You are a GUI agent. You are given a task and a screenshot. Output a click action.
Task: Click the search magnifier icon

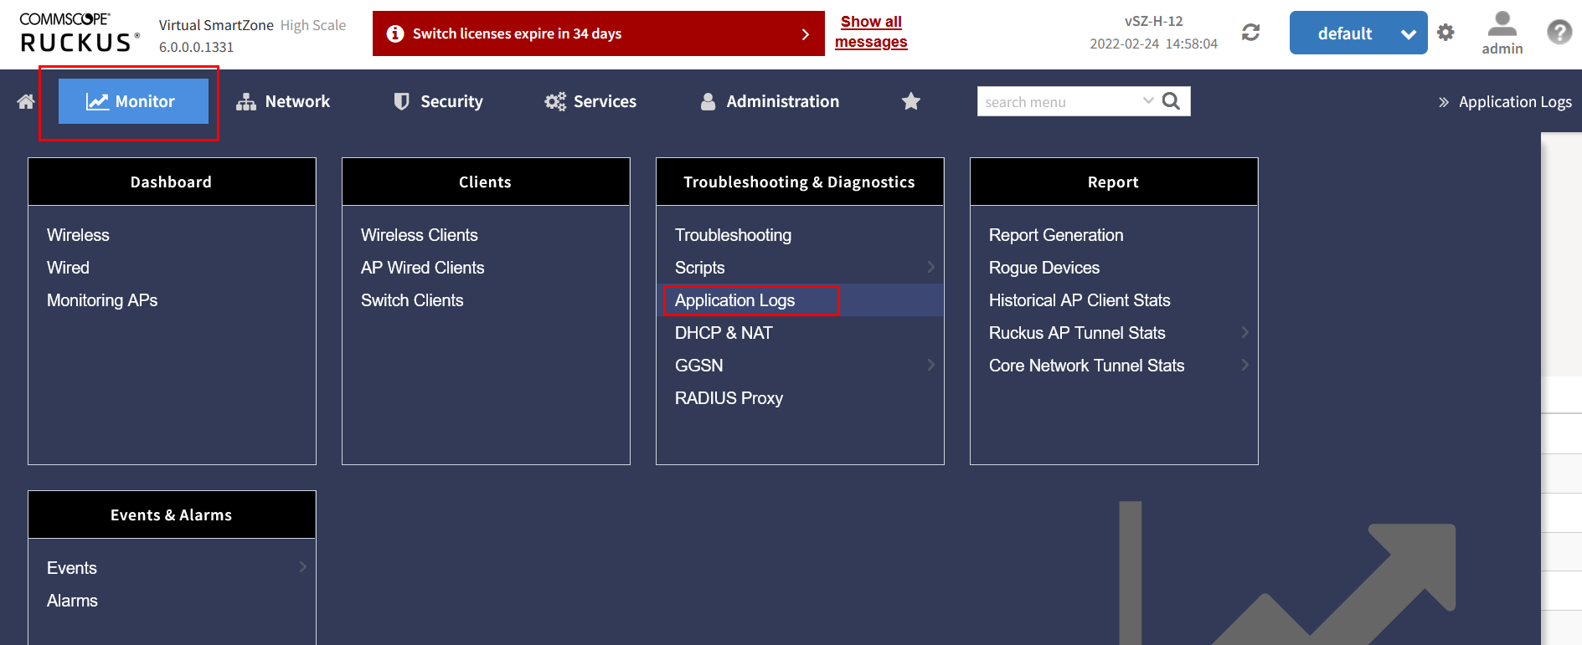(x=1172, y=101)
